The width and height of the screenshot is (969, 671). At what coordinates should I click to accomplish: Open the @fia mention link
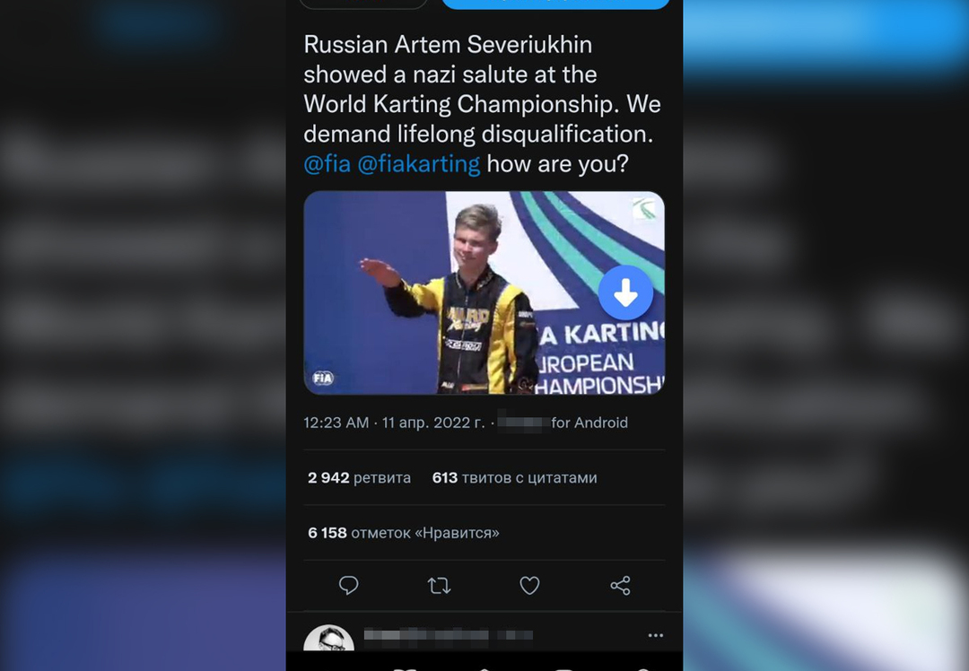pyautogui.click(x=327, y=164)
